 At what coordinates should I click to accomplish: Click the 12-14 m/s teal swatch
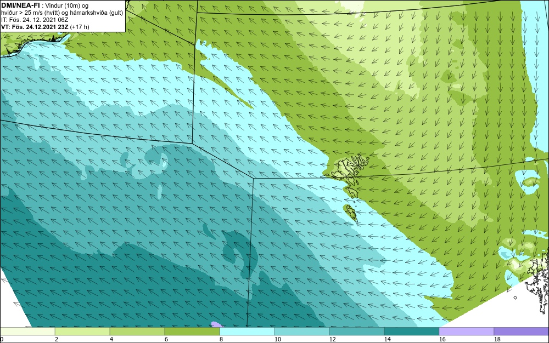pos(356,331)
